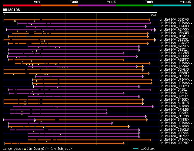The height and width of the screenshot is (151, 194).
Task: Select the UniRef100_O22514 label
Action: [x=174, y=49]
